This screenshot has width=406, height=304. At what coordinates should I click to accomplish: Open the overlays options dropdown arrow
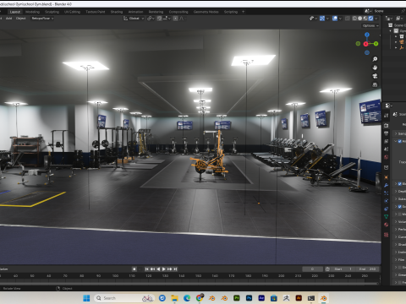pos(340,19)
